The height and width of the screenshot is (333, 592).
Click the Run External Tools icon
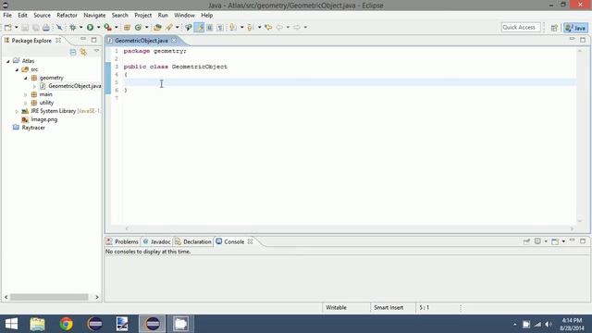(107, 27)
